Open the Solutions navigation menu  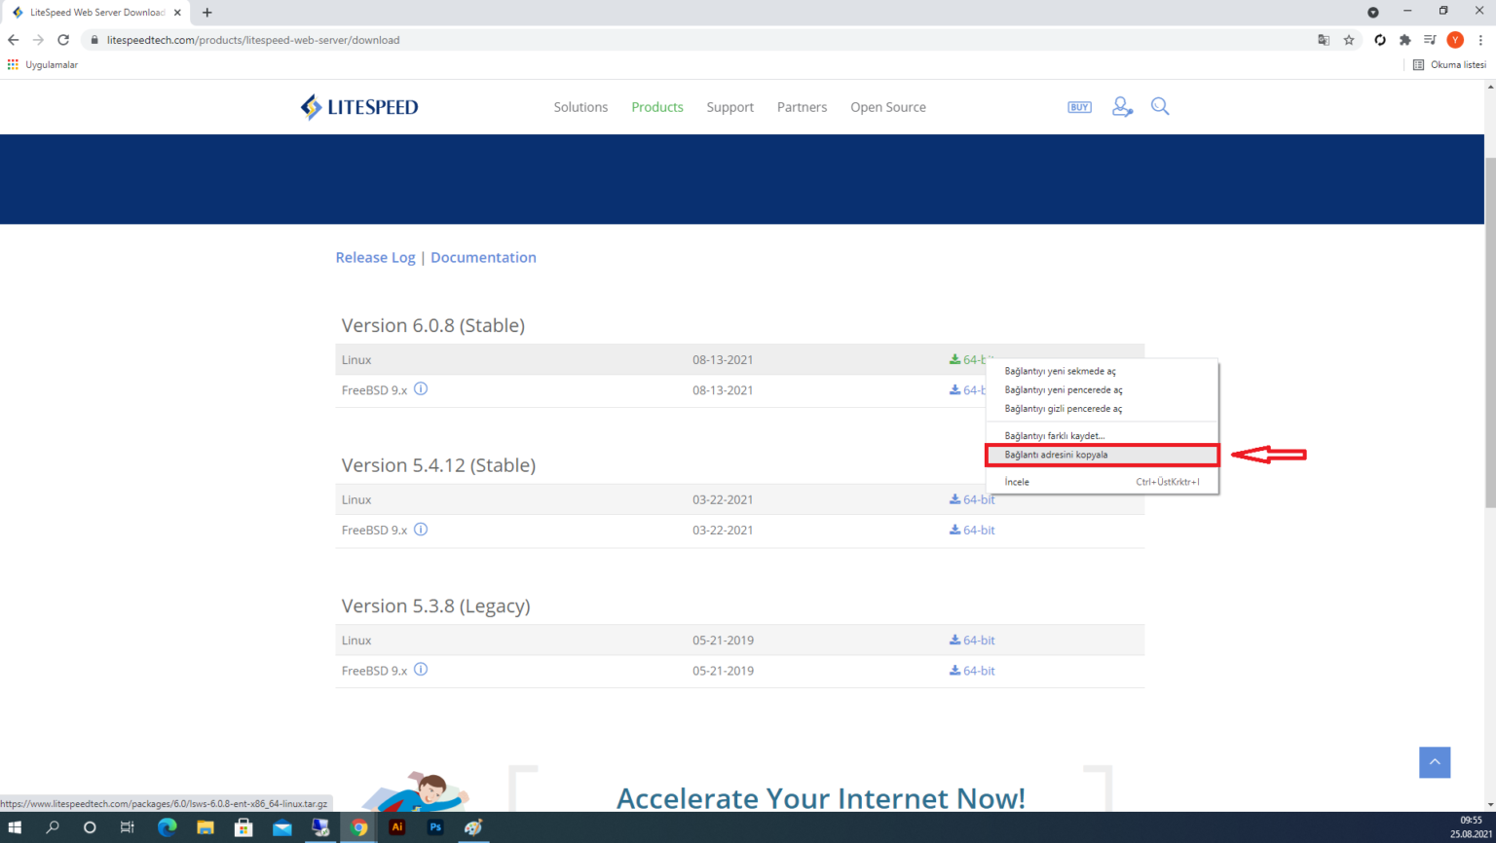tap(580, 107)
